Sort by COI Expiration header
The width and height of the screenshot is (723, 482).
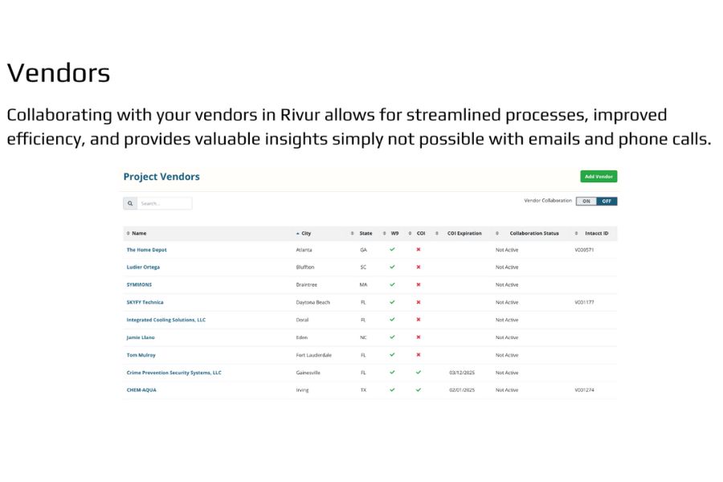[x=464, y=233]
